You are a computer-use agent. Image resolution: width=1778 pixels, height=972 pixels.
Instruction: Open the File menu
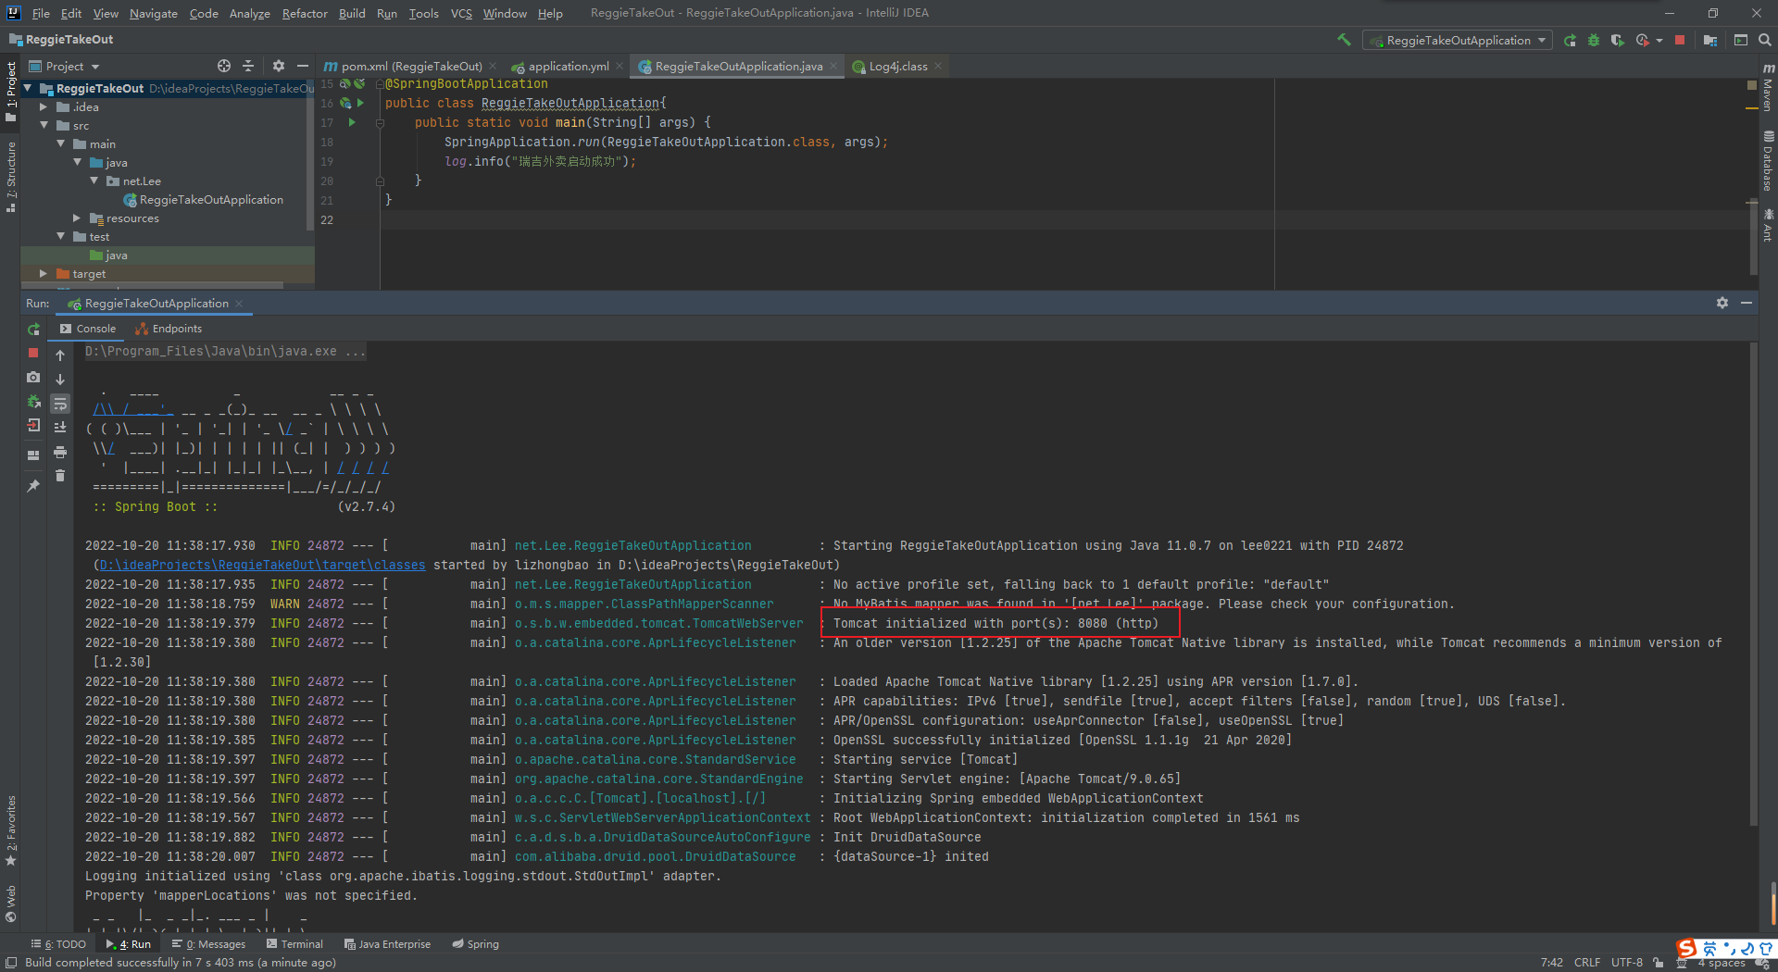41,13
